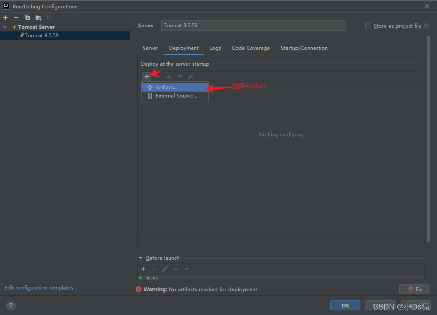
Task: Switch to the Startup/Connection tab
Action: [x=304, y=48]
